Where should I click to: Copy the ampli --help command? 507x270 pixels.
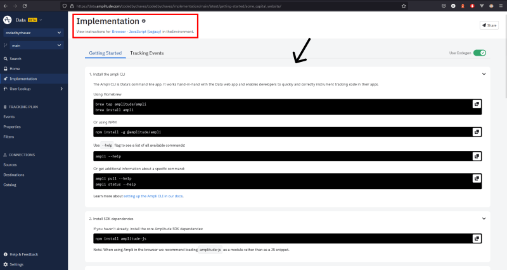477,156
